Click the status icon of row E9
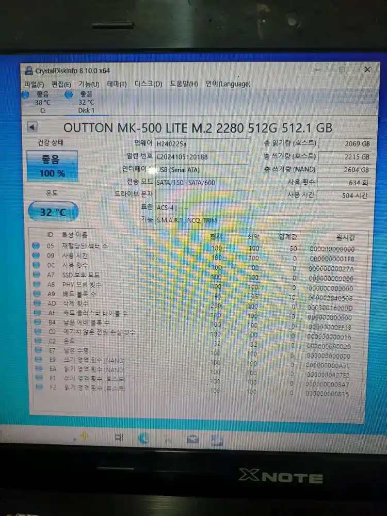 pos(39,360)
